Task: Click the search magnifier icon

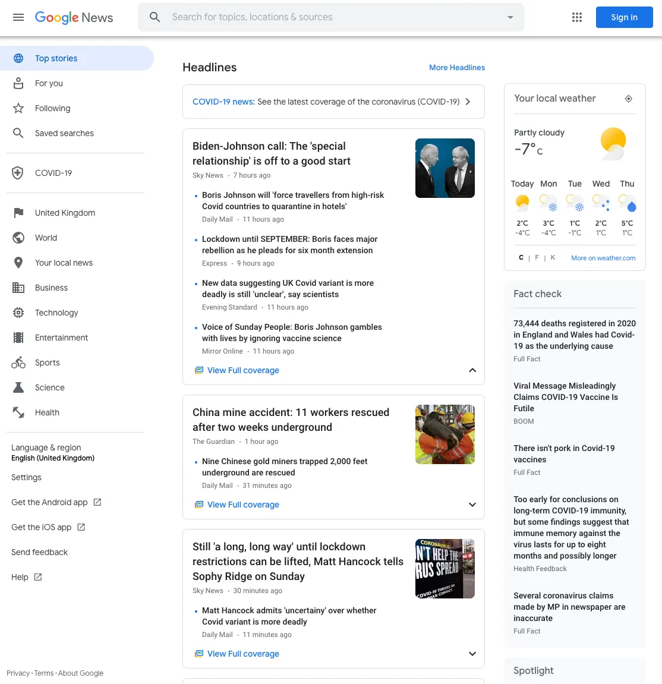Action: click(155, 17)
